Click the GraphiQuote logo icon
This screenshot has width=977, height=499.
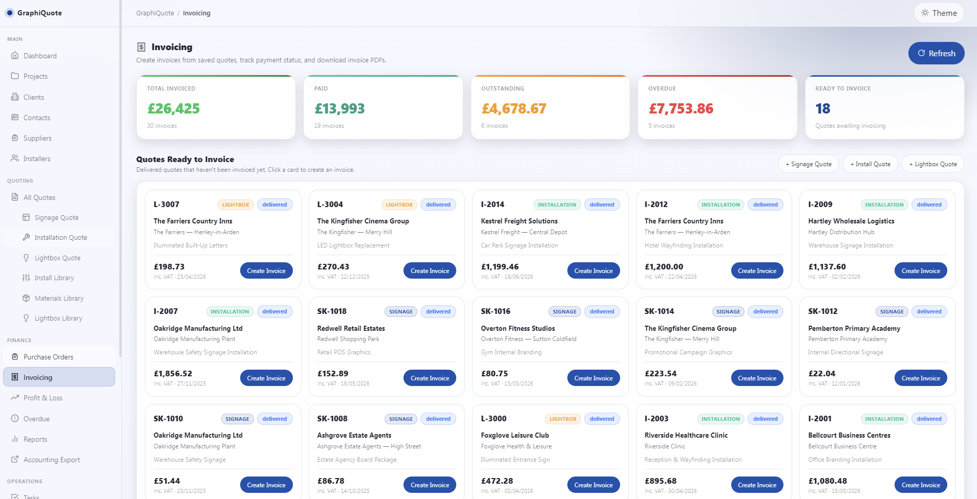click(9, 13)
